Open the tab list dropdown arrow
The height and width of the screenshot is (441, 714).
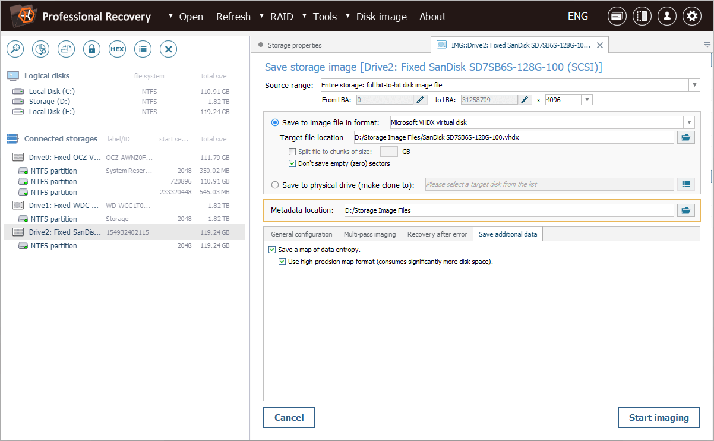click(707, 45)
